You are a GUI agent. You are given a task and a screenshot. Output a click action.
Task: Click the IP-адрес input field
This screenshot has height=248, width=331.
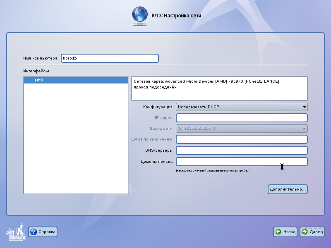[242, 118]
